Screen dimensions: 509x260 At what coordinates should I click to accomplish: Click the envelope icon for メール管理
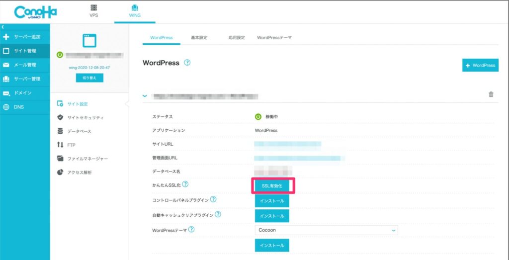coord(6,65)
